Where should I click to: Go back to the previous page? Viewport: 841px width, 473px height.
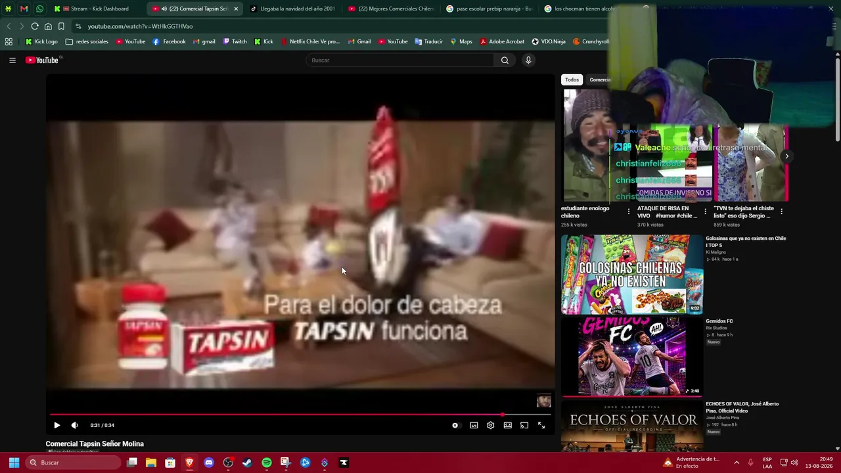pos(9,26)
